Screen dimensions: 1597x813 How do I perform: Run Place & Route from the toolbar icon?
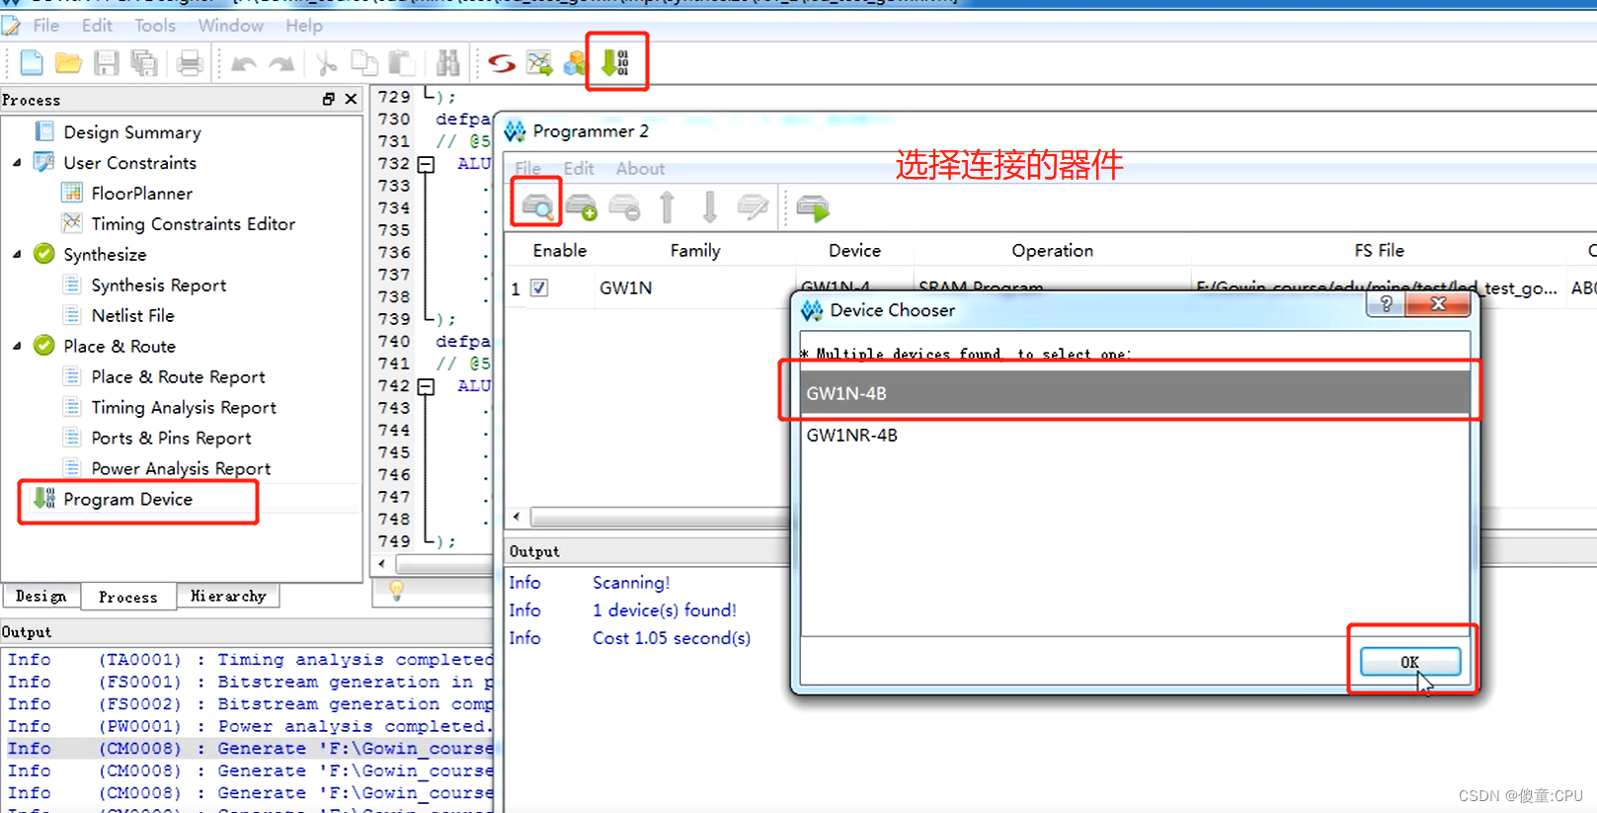539,63
